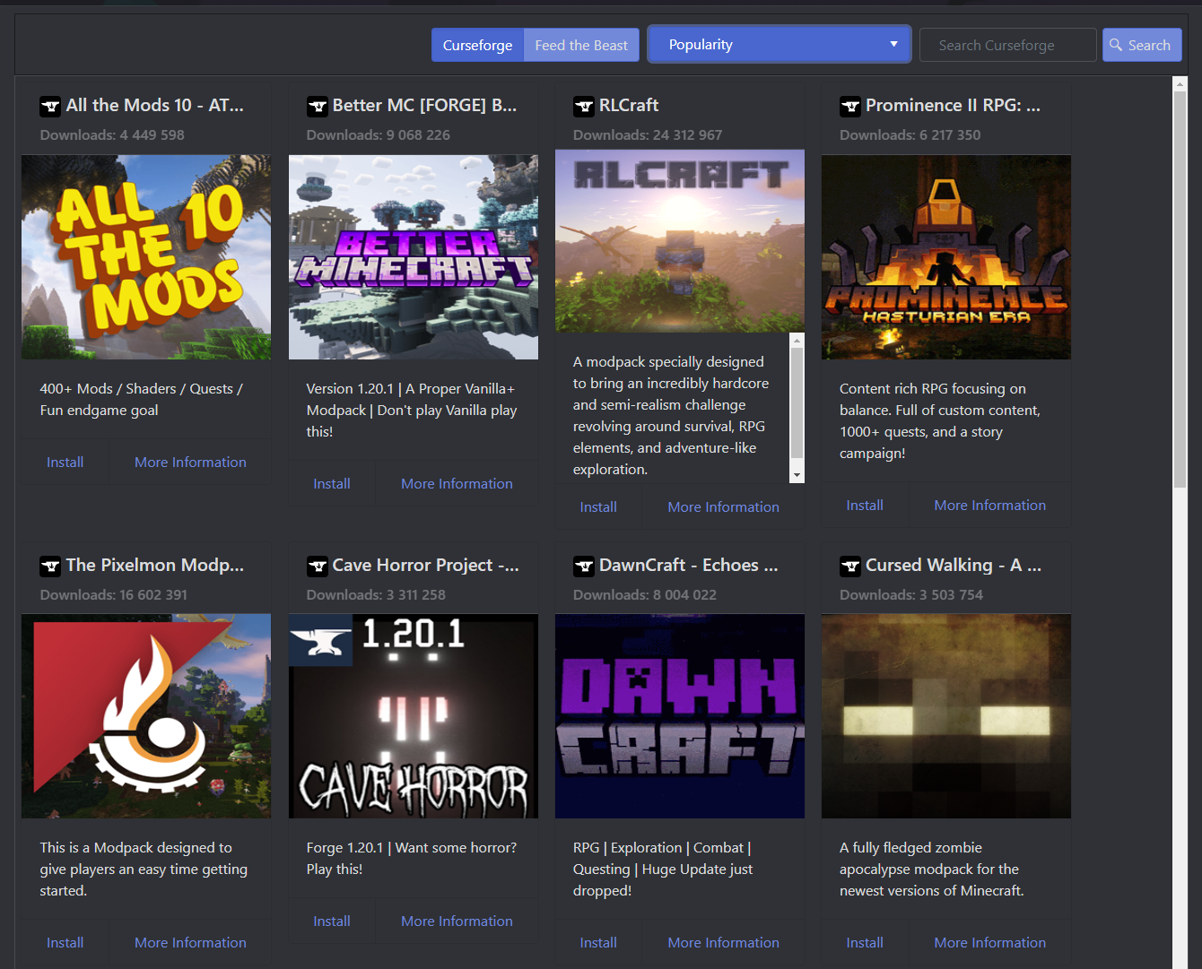Click the RLCraft description scrollbar down arrow
Viewport: 1202px width, 969px height.
[797, 475]
